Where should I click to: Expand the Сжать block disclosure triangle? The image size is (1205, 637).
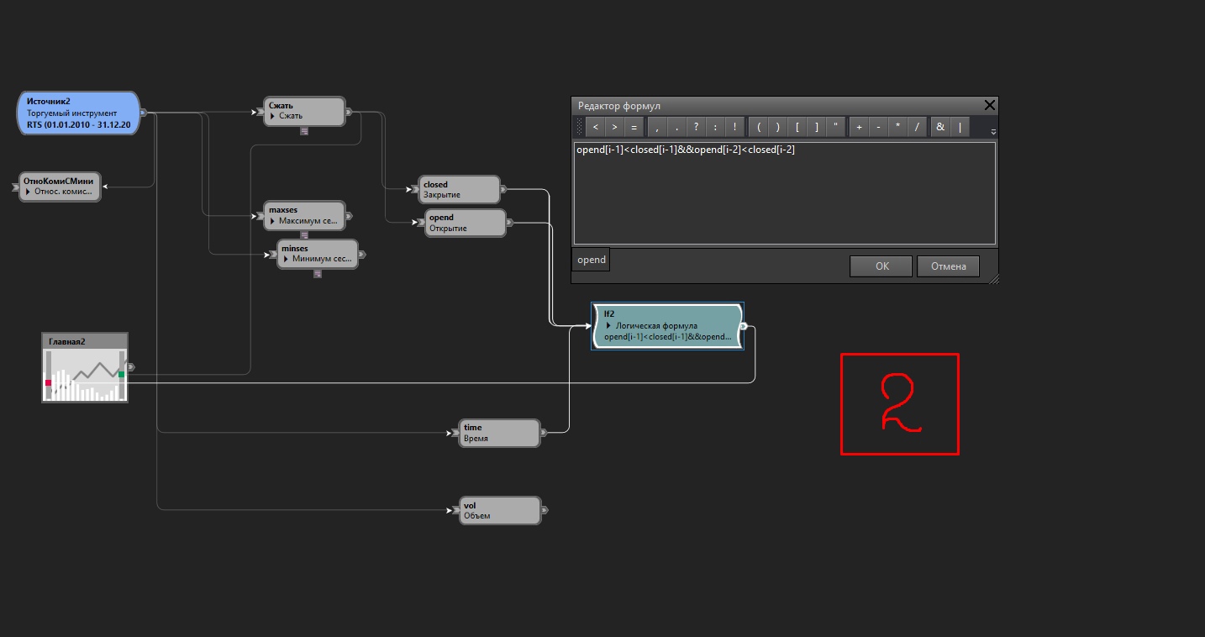point(273,116)
